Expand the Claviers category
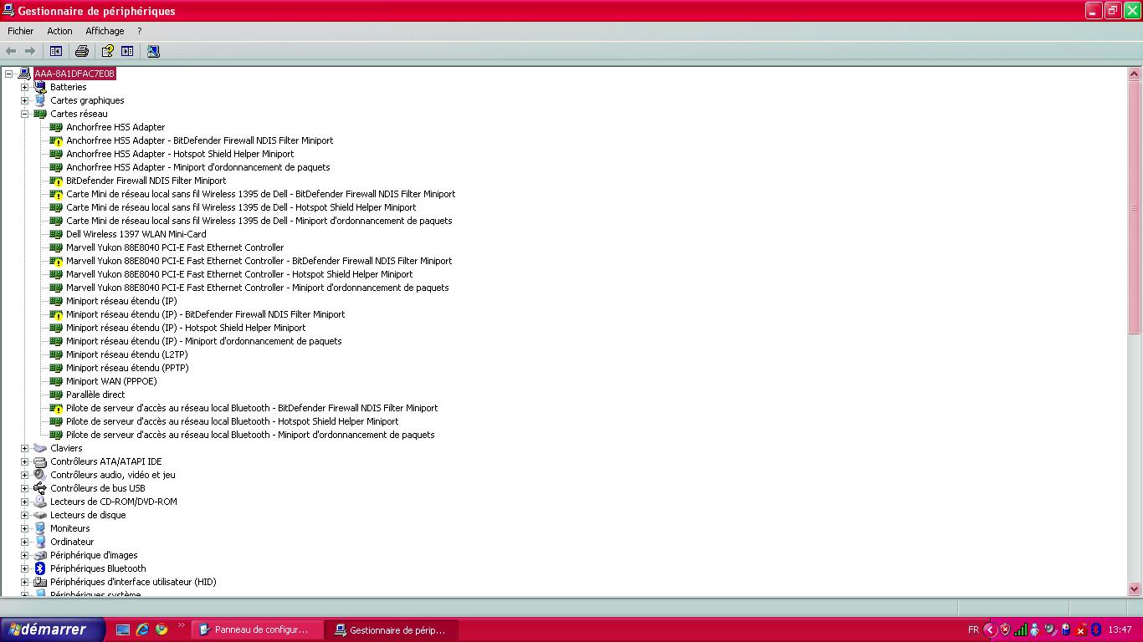The image size is (1143, 642). [24, 448]
